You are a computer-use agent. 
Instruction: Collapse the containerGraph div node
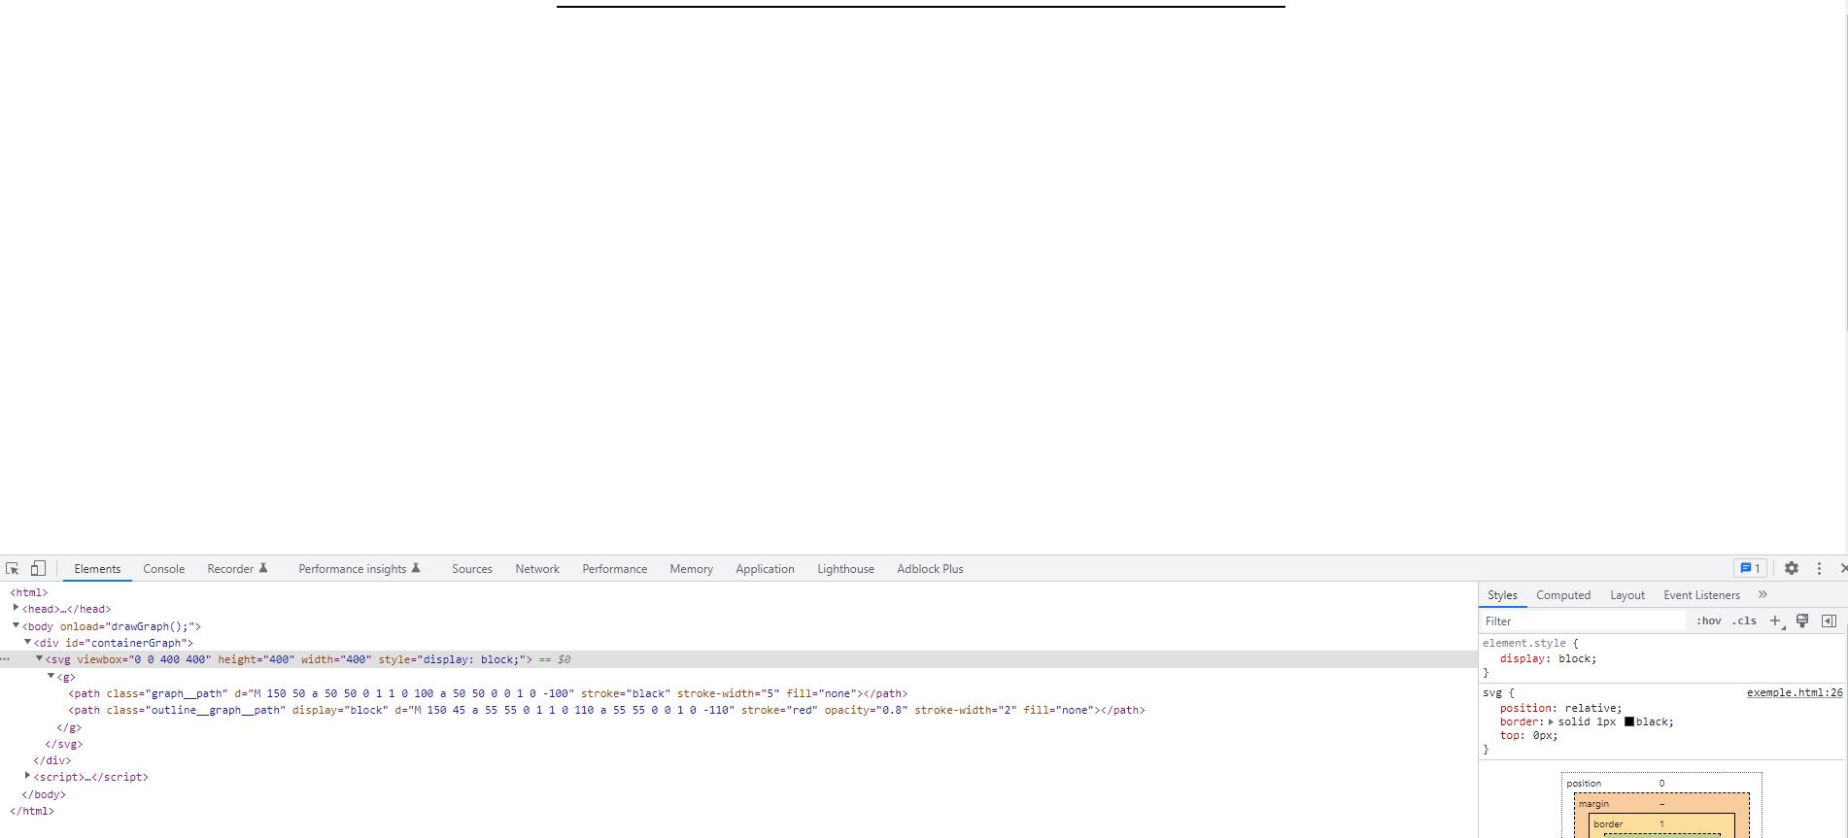[27, 643]
